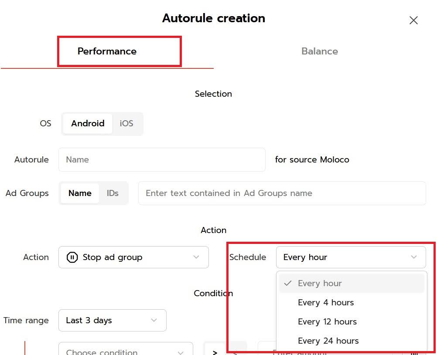Select the Performance tab
Screen dimensions: 437x355
coord(107,51)
